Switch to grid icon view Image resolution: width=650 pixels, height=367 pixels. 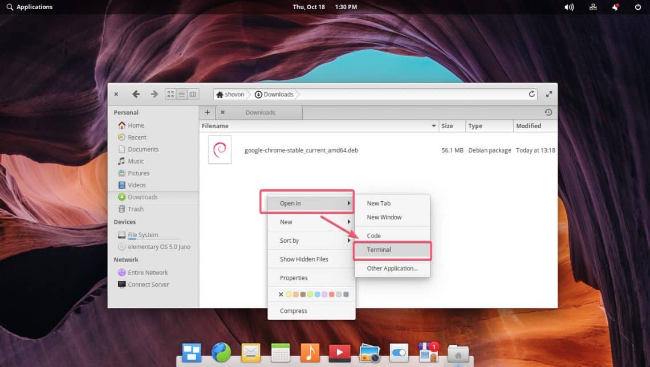[170, 94]
